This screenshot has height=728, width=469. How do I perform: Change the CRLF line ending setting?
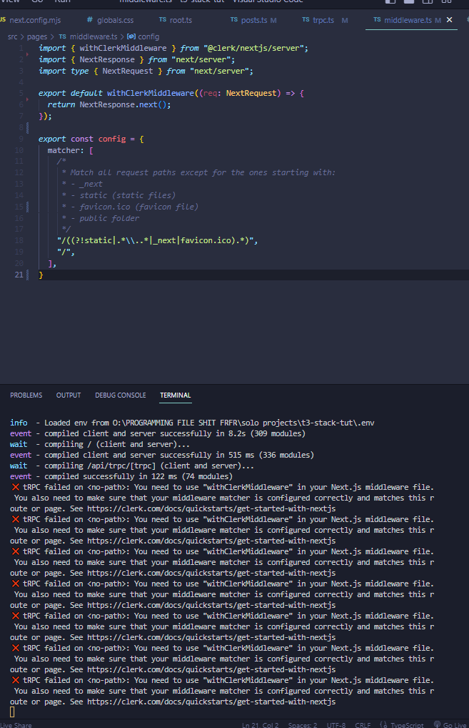tap(363, 724)
